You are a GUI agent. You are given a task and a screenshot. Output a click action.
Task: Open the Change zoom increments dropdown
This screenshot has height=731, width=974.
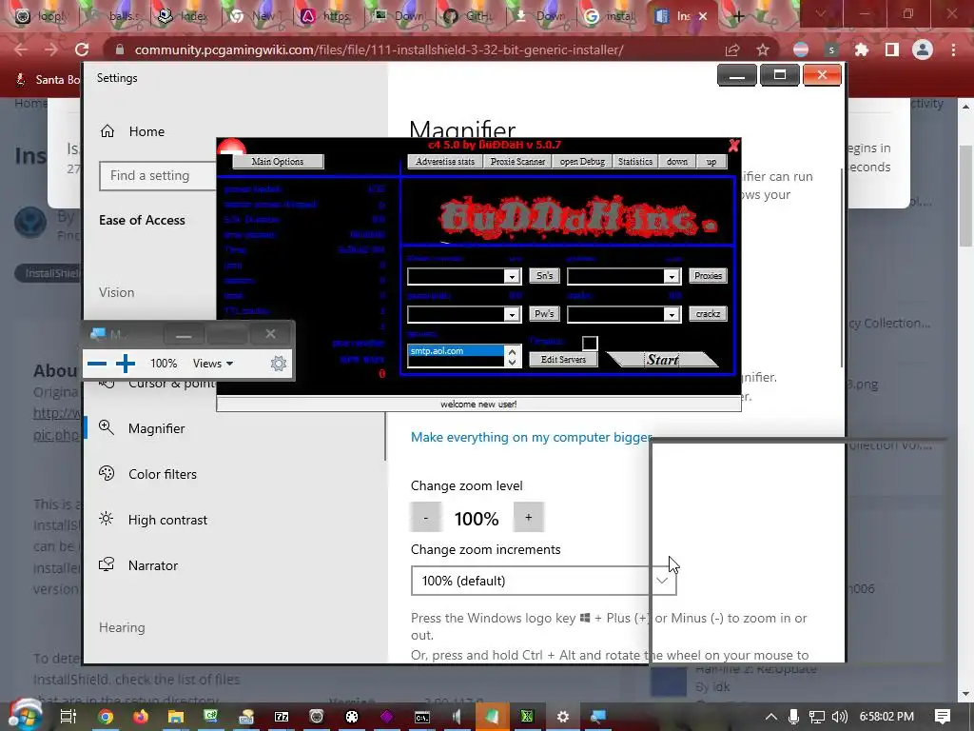pyautogui.click(x=543, y=581)
